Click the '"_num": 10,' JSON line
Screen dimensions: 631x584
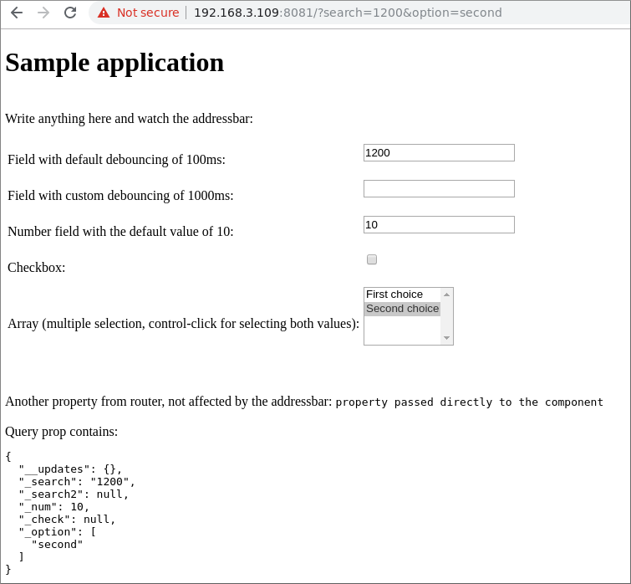54,507
